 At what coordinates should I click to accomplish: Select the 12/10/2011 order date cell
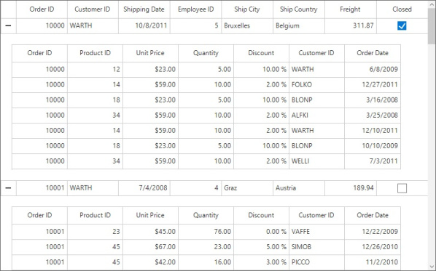point(373,131)
